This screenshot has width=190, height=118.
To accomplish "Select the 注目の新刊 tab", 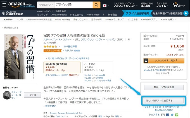I will [96, 20].
